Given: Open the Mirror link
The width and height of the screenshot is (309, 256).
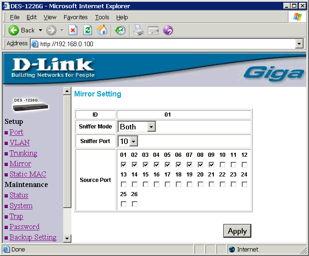Looking at the screenshot, I should [x=20, y=164].
